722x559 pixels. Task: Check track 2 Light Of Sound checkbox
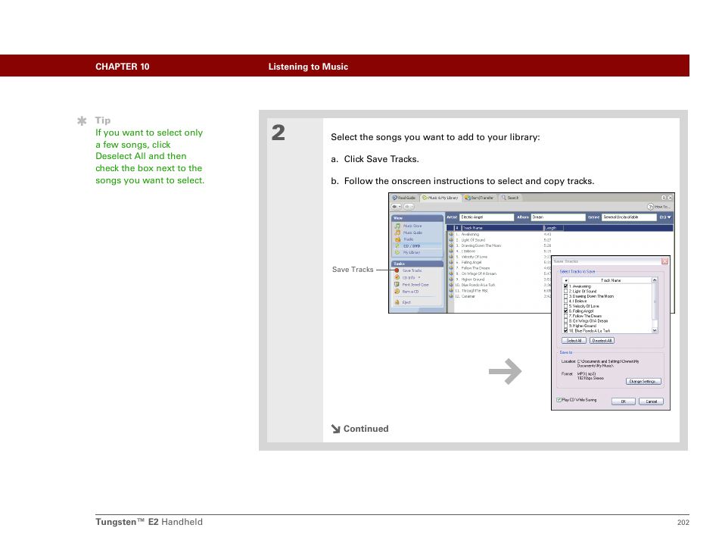point(566,292)
